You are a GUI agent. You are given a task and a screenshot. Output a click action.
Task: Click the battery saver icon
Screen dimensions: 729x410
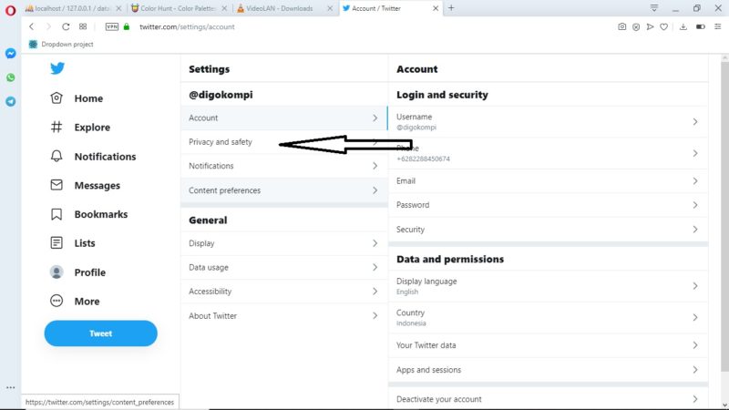(700, 26)
